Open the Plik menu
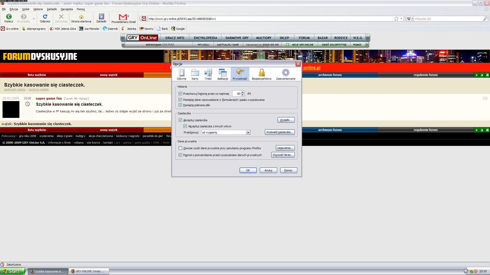This screenshot has height=275, width=490. (x=4, y=9)
